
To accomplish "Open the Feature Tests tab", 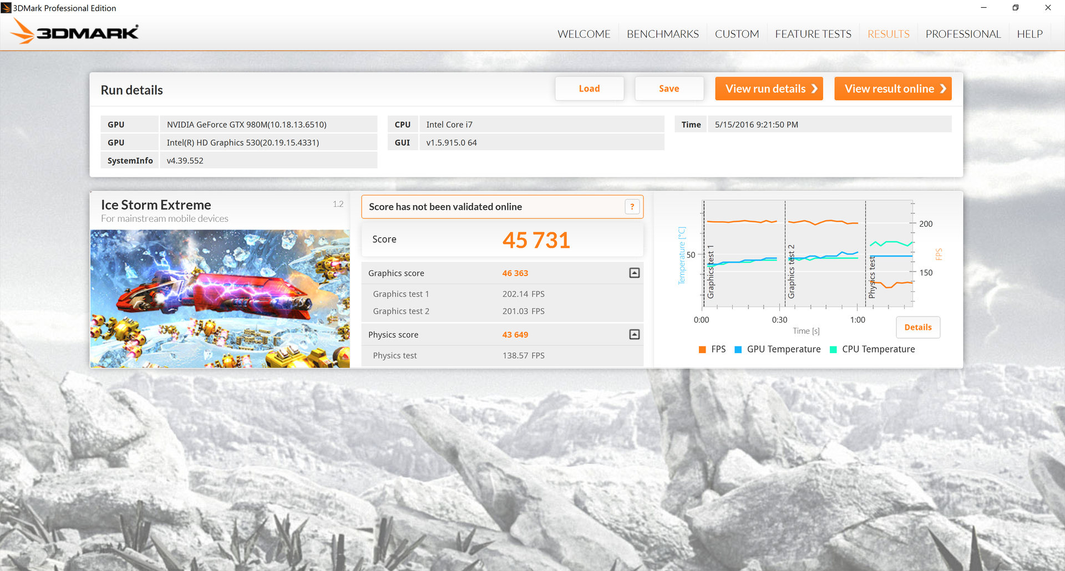I will coord(813,34).
